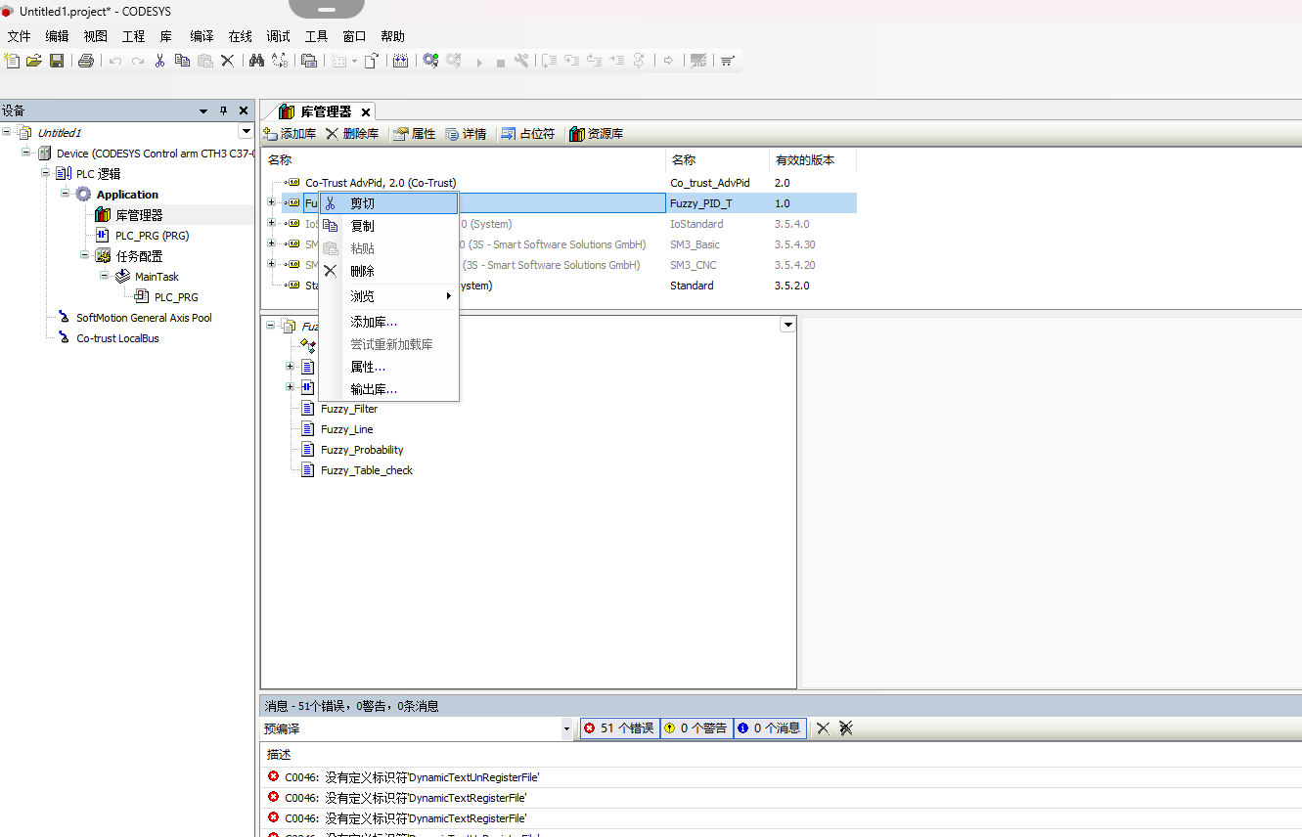Toggle the 51 个错误 errors filter
The image size is (1302, 837).
pos(619,727)
